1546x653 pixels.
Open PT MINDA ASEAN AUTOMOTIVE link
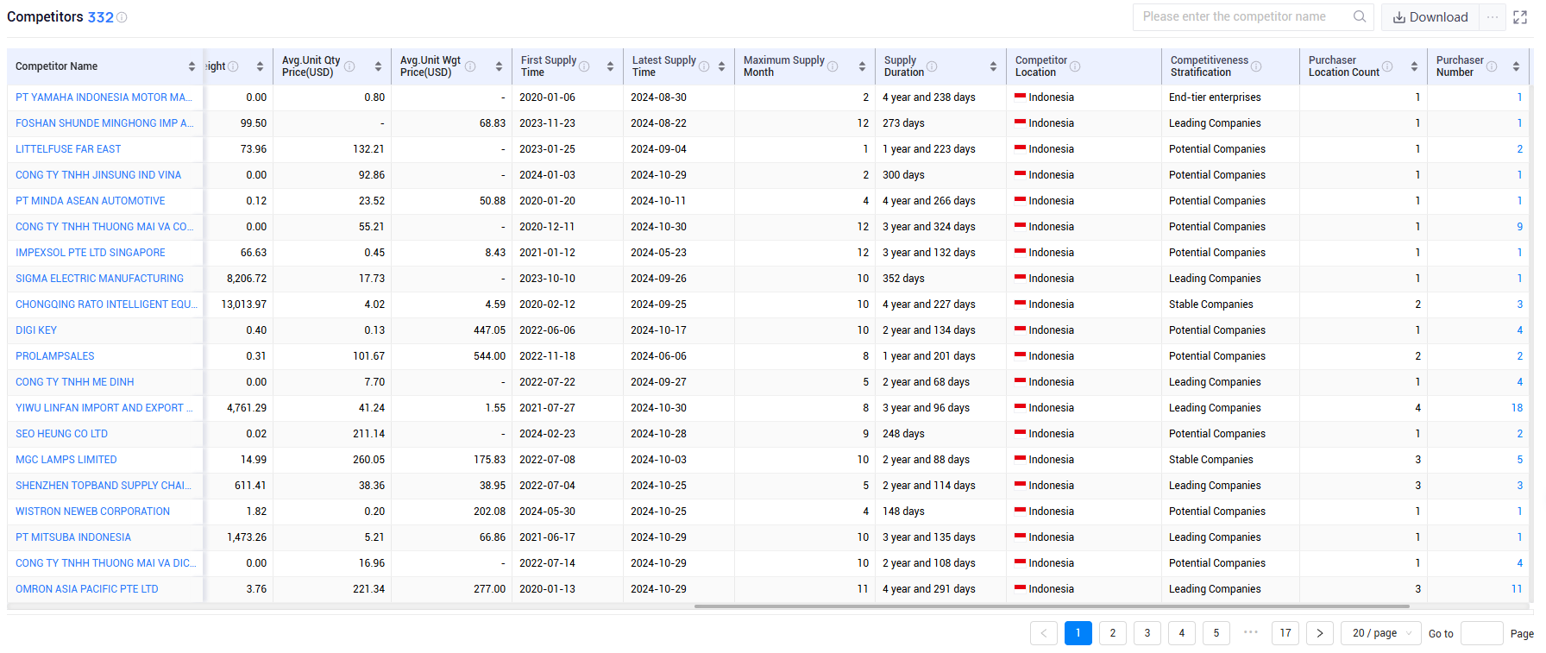[x=91, y=201]
